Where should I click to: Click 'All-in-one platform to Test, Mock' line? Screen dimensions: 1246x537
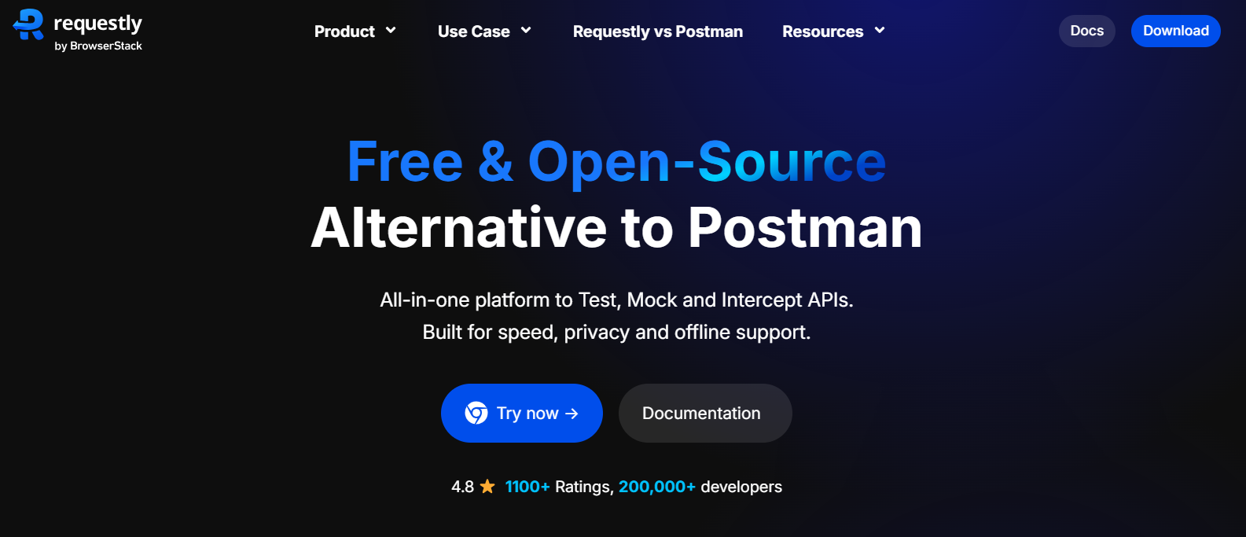[x=617, y=300]
